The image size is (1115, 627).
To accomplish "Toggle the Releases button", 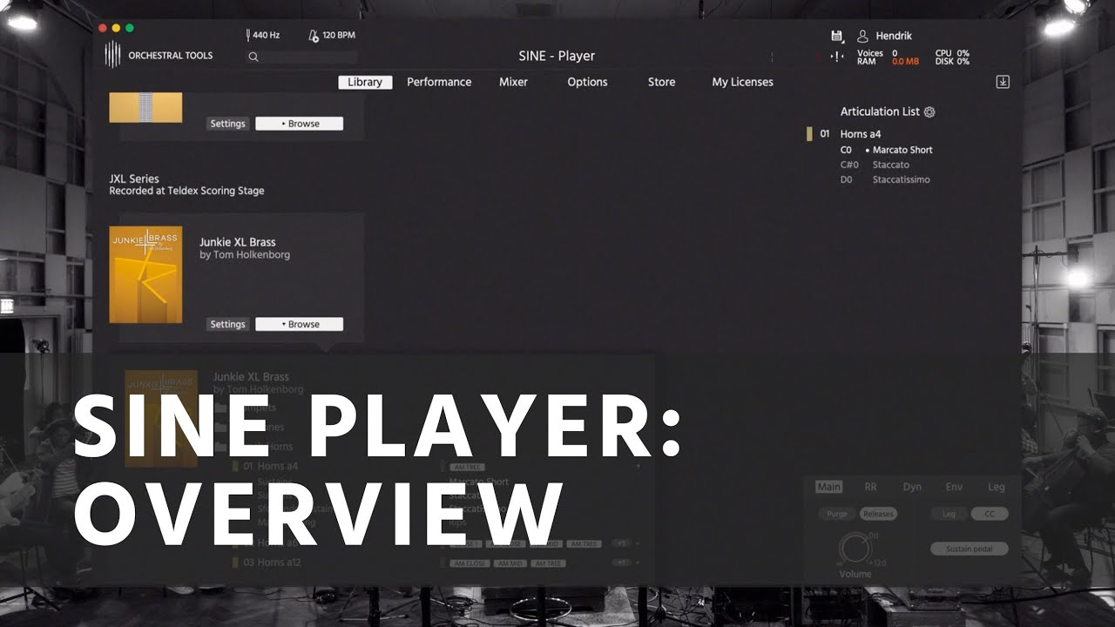I will (879, 514).
